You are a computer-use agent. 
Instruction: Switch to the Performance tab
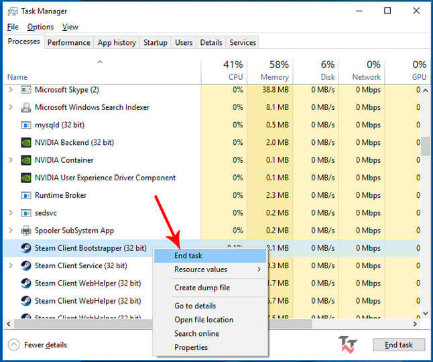click(69, 42)
